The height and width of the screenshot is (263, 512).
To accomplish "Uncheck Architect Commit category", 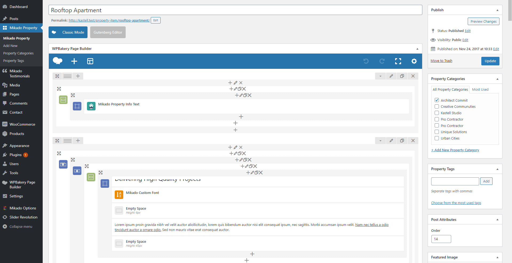I will [437, 100].
